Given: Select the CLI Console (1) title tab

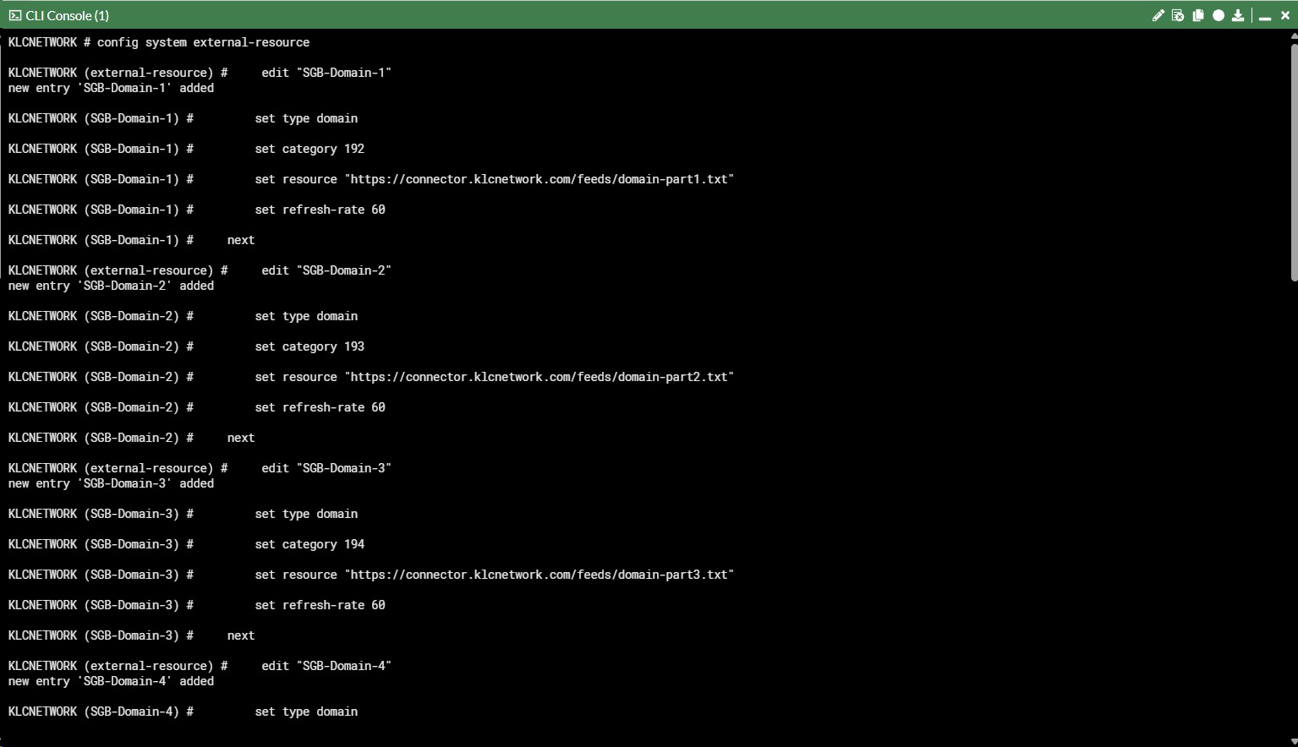Looking at the screenshot, I should [x=68, y=15].
